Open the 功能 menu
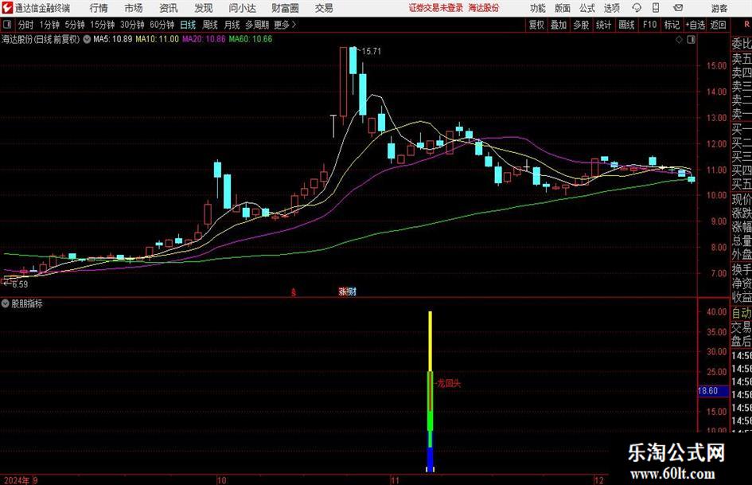The image size is (752, 485). 538,8
